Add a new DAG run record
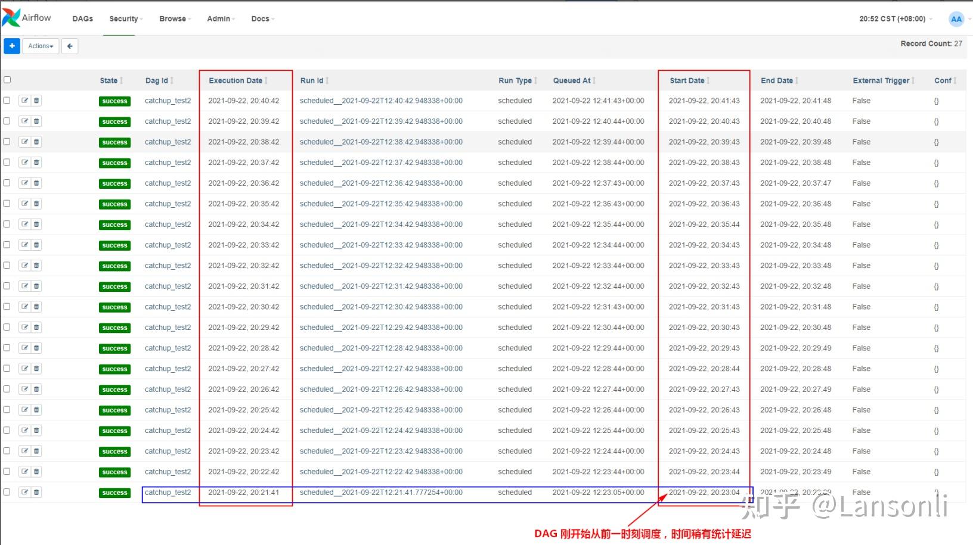The width and height of the screenshot is (973, 545). tap(12, 46)
